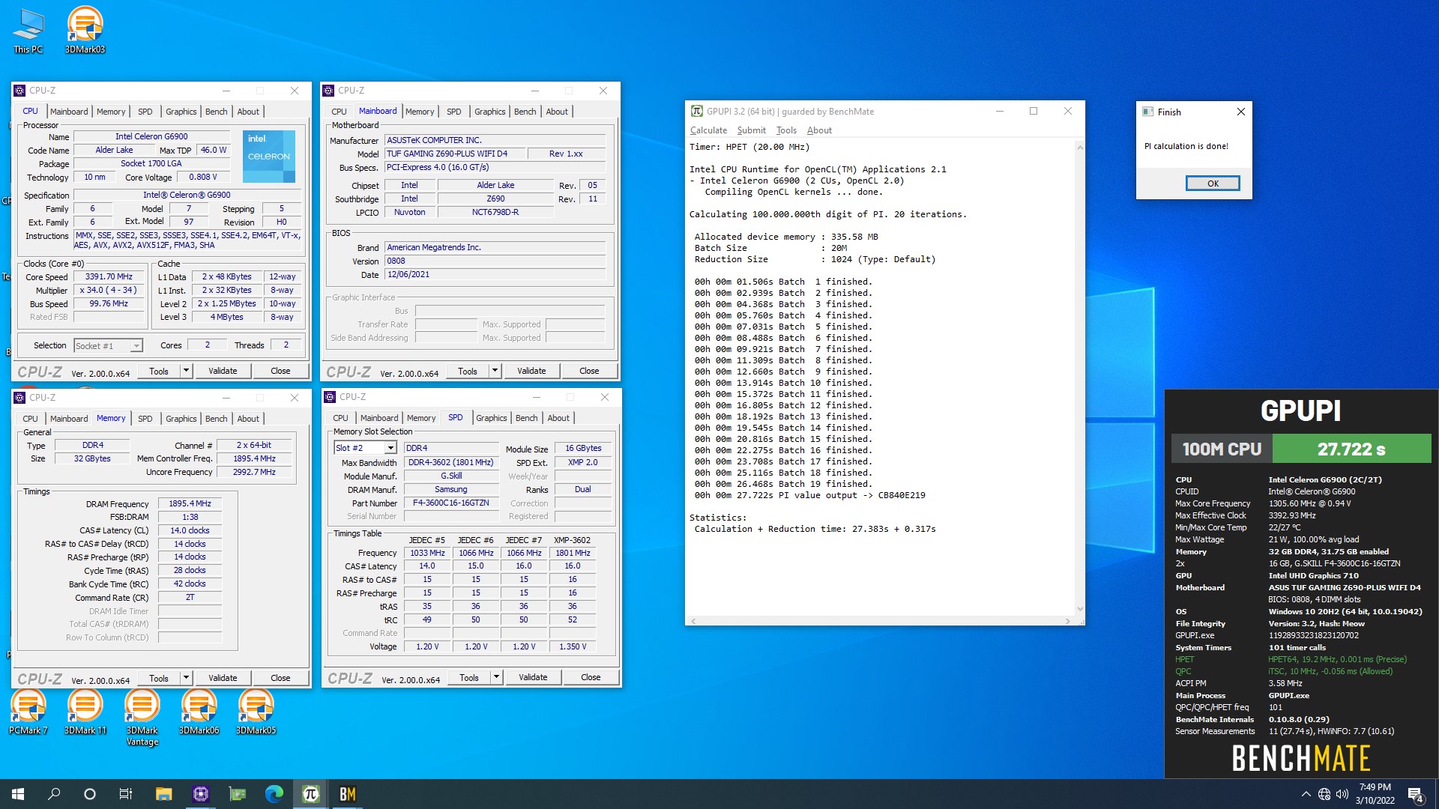The width and height of the screenshot is (1439, 809).
Task: Open the 3DMark Vantage desktop shortcut
Action: 142,718
